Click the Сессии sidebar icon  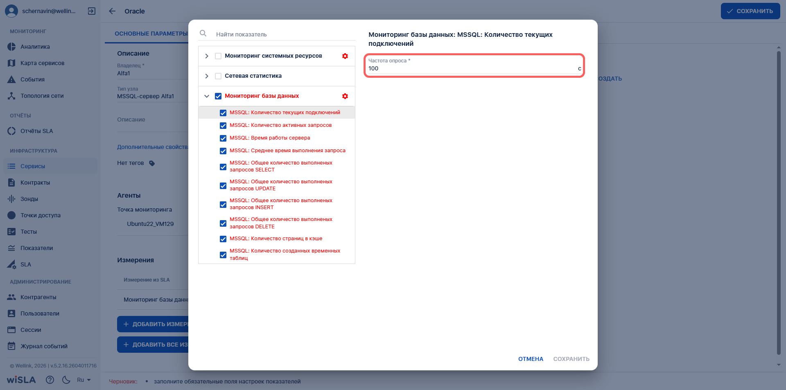click(11, 330)
